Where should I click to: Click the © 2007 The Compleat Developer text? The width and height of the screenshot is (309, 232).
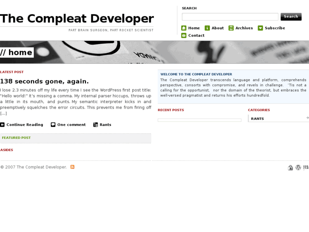click(x=33, y=167)
